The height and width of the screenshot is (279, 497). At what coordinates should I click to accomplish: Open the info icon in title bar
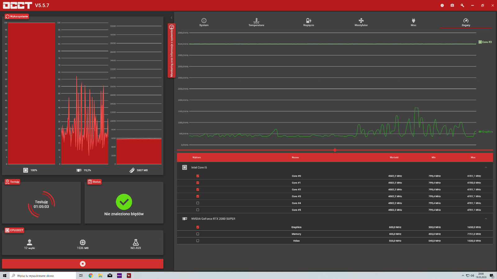442,5
